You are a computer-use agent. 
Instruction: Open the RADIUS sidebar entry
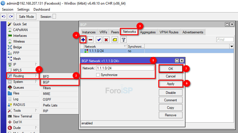(x=19, y=105)
